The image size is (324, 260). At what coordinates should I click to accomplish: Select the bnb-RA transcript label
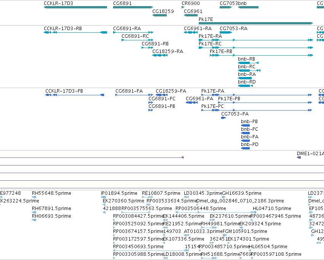click(x=247, y=74)
